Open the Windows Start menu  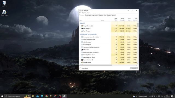click(x=2, y=96)
